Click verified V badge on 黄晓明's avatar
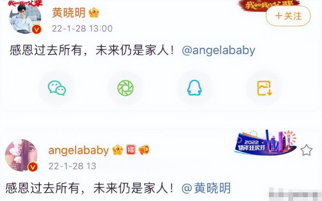This screenshot has width=322, height=201. 37,30
